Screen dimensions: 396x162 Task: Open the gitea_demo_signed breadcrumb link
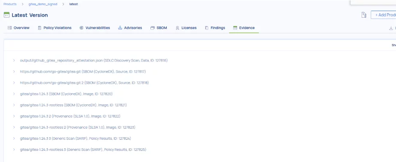[43, 4]
